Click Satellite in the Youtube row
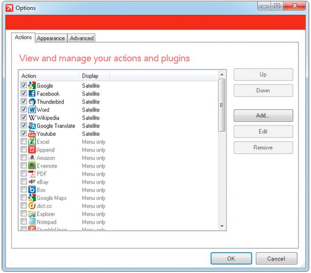This screenshot has height=273, width=311. [91, 134]
